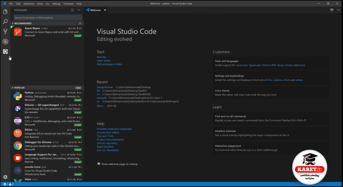Install the ESLint extension
This screenshot has width=343, height=187.
pyautogui.click(x=78, y=137)
